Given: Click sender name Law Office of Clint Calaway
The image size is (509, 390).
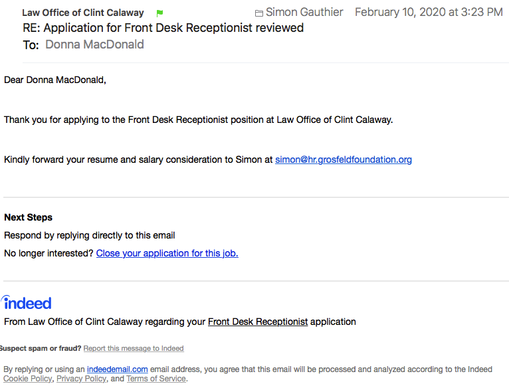Looking at the screenshot, I should tap(83, 13).
